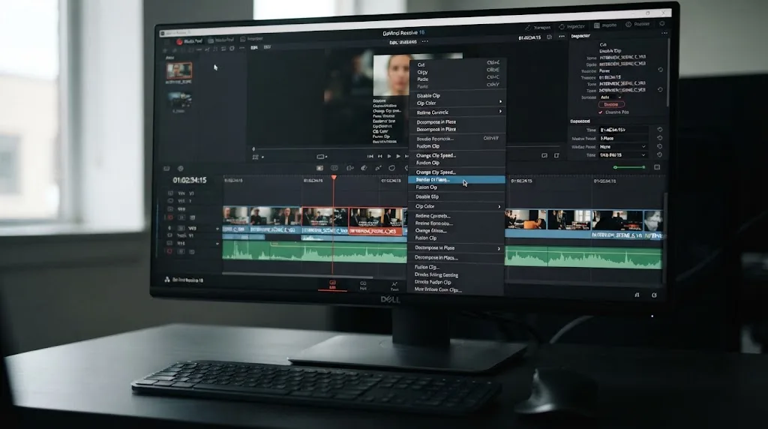
Task: Reset the Inspector Time field via its reset icon
Action: point(660,129)
